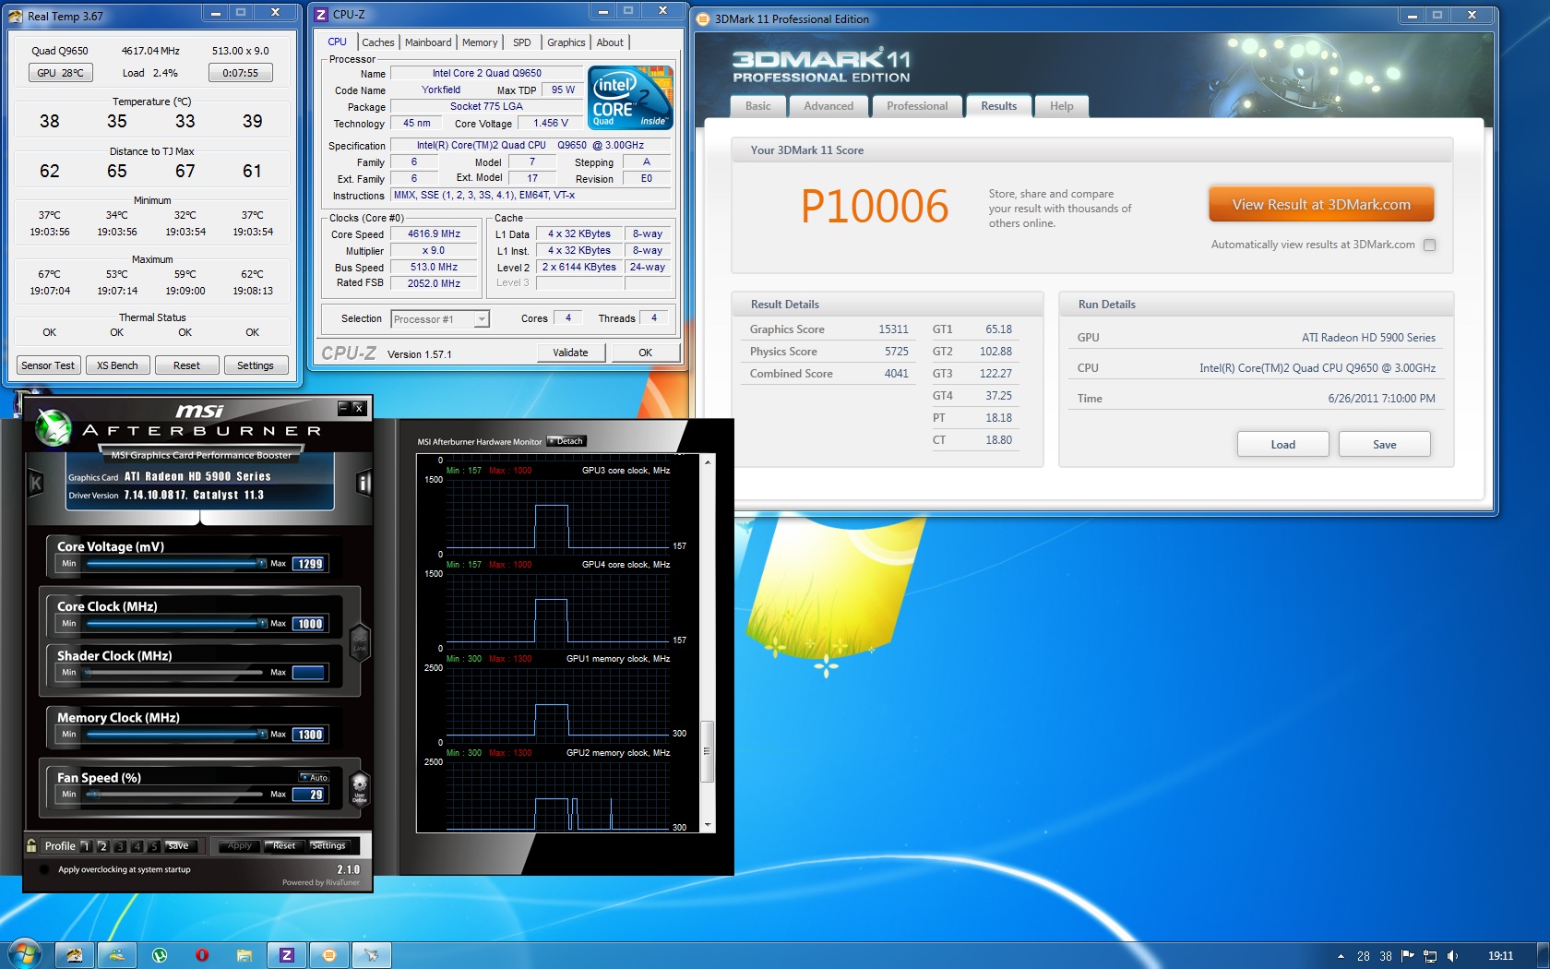This screenshot has height=969, width=1550.
Task: Select Afterburner profile slot 3
Action: pyautogui.click(x=120, y=845)
